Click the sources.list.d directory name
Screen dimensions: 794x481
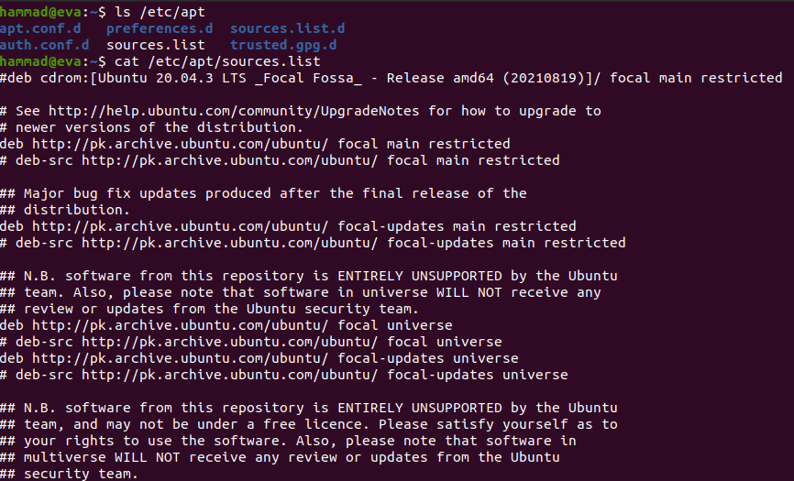click(287, 28)
